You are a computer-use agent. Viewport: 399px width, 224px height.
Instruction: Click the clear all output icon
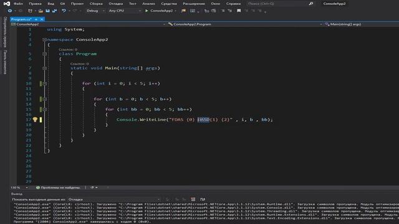point(193,199)
